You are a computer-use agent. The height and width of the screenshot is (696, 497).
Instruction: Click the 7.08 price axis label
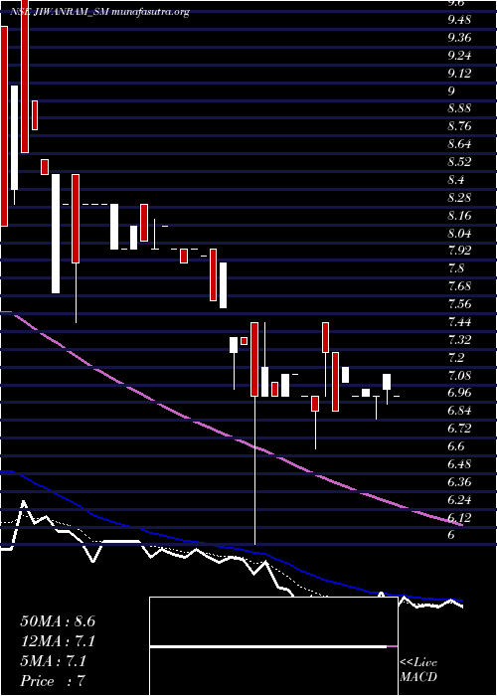point(459,376)
